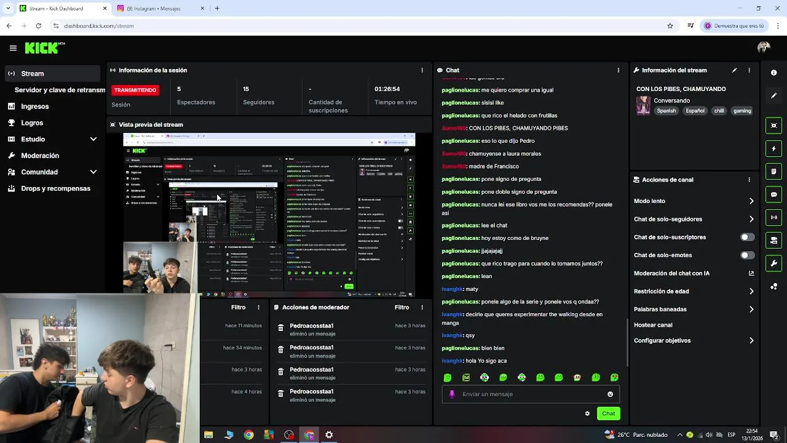Open chat settings gear icon
This screenshot has width=787, height=443.
[x=587, y=413]
